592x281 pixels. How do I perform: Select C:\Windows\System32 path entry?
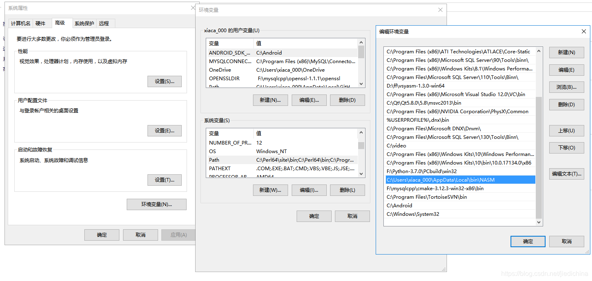tap(460, 214)
